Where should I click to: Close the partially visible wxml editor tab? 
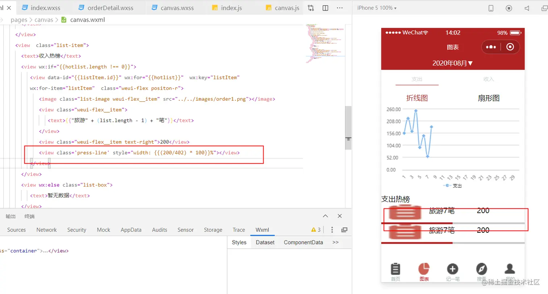(9, 8)
